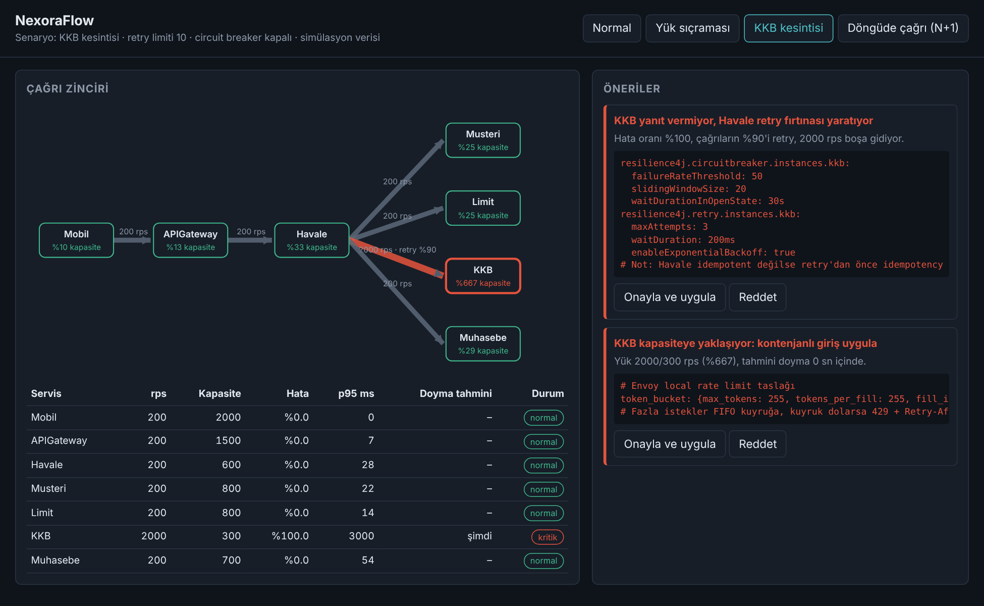The image size is (984, 606).
Task: Click the 3000 p95 value in KKB row
Action: tap(361, 536)
